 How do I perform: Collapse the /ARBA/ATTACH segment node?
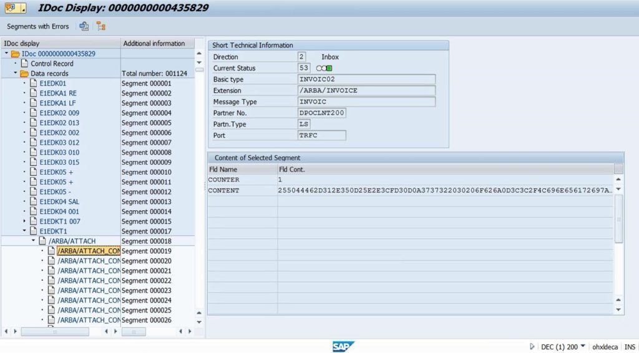pyautogui.click(x=34, y=241)
